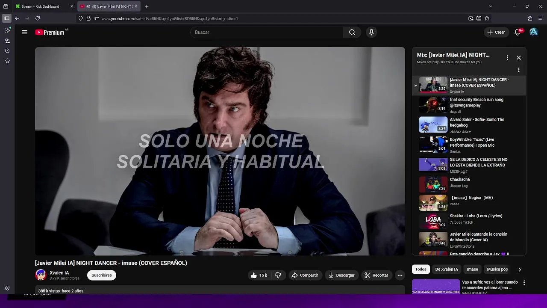This screenshot has width=547, height=308.
Task: Toggle the Firefox sidebar button
Action: click(6, 18)
